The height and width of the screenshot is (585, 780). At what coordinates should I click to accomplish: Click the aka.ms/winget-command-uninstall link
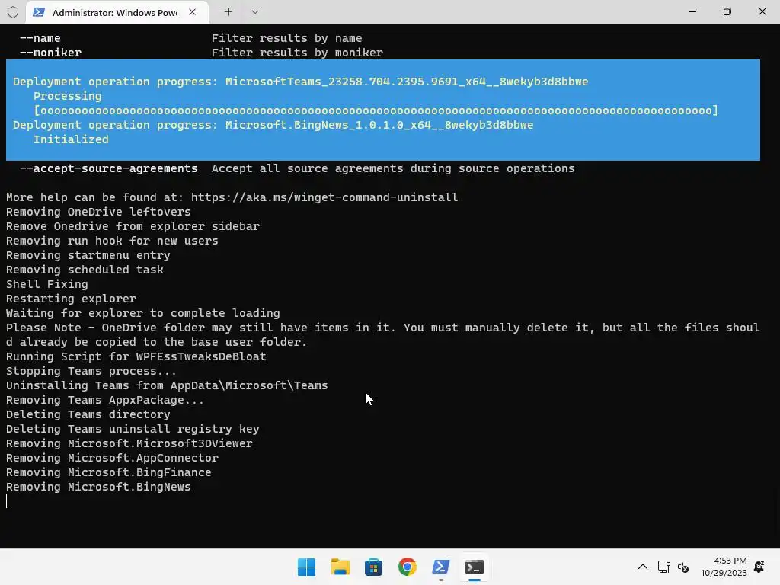(x=324, y=197)
